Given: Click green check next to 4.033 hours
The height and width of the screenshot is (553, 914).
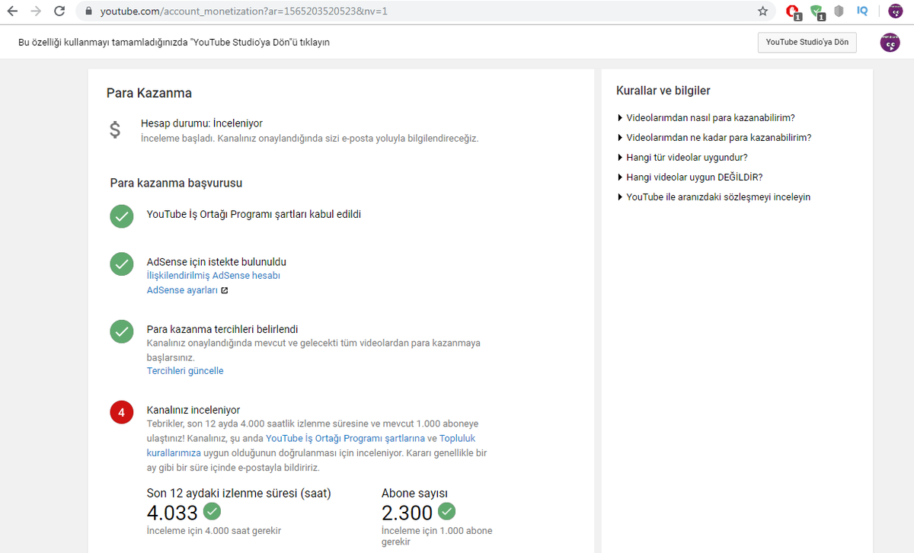Looking at the screenshot, I should pyautogui.click(x=213, y=511).
